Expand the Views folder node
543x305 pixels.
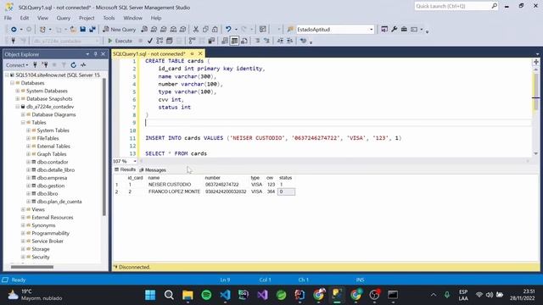23,209
